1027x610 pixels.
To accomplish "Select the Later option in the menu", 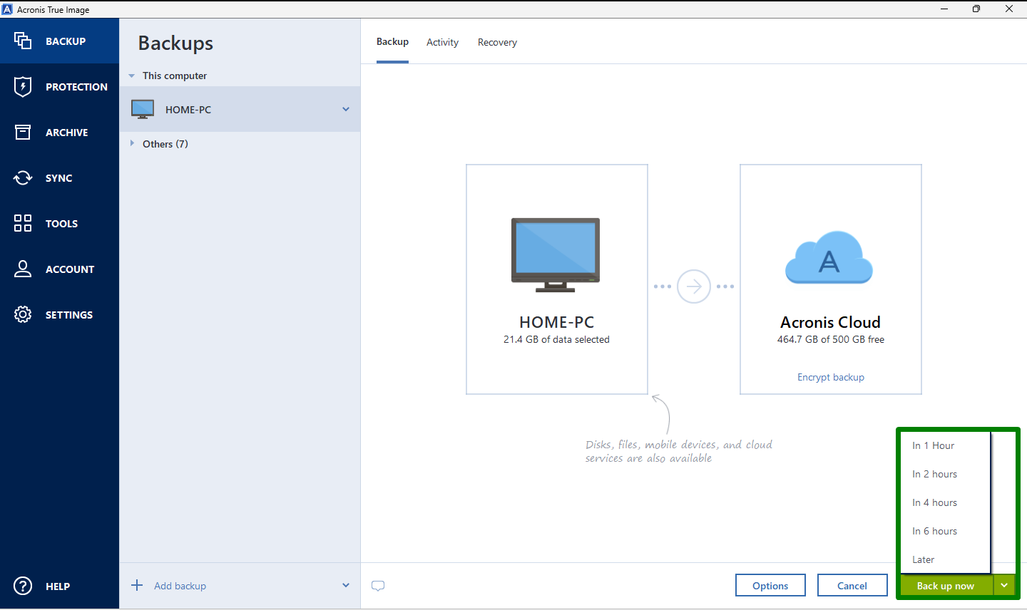I will 923,559.
